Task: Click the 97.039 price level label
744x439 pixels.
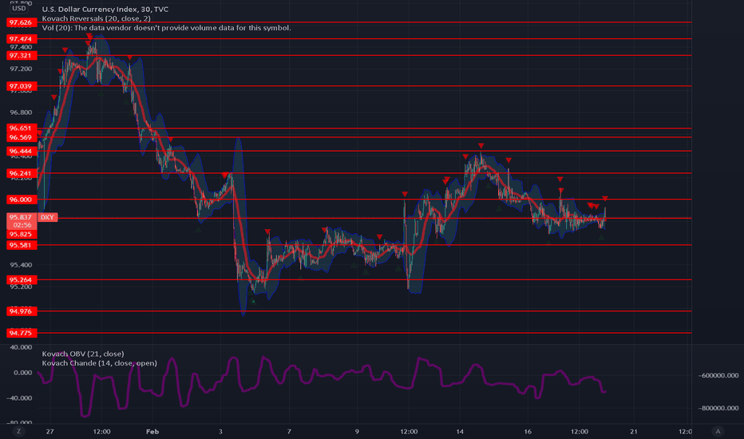Action: [22, 86]
